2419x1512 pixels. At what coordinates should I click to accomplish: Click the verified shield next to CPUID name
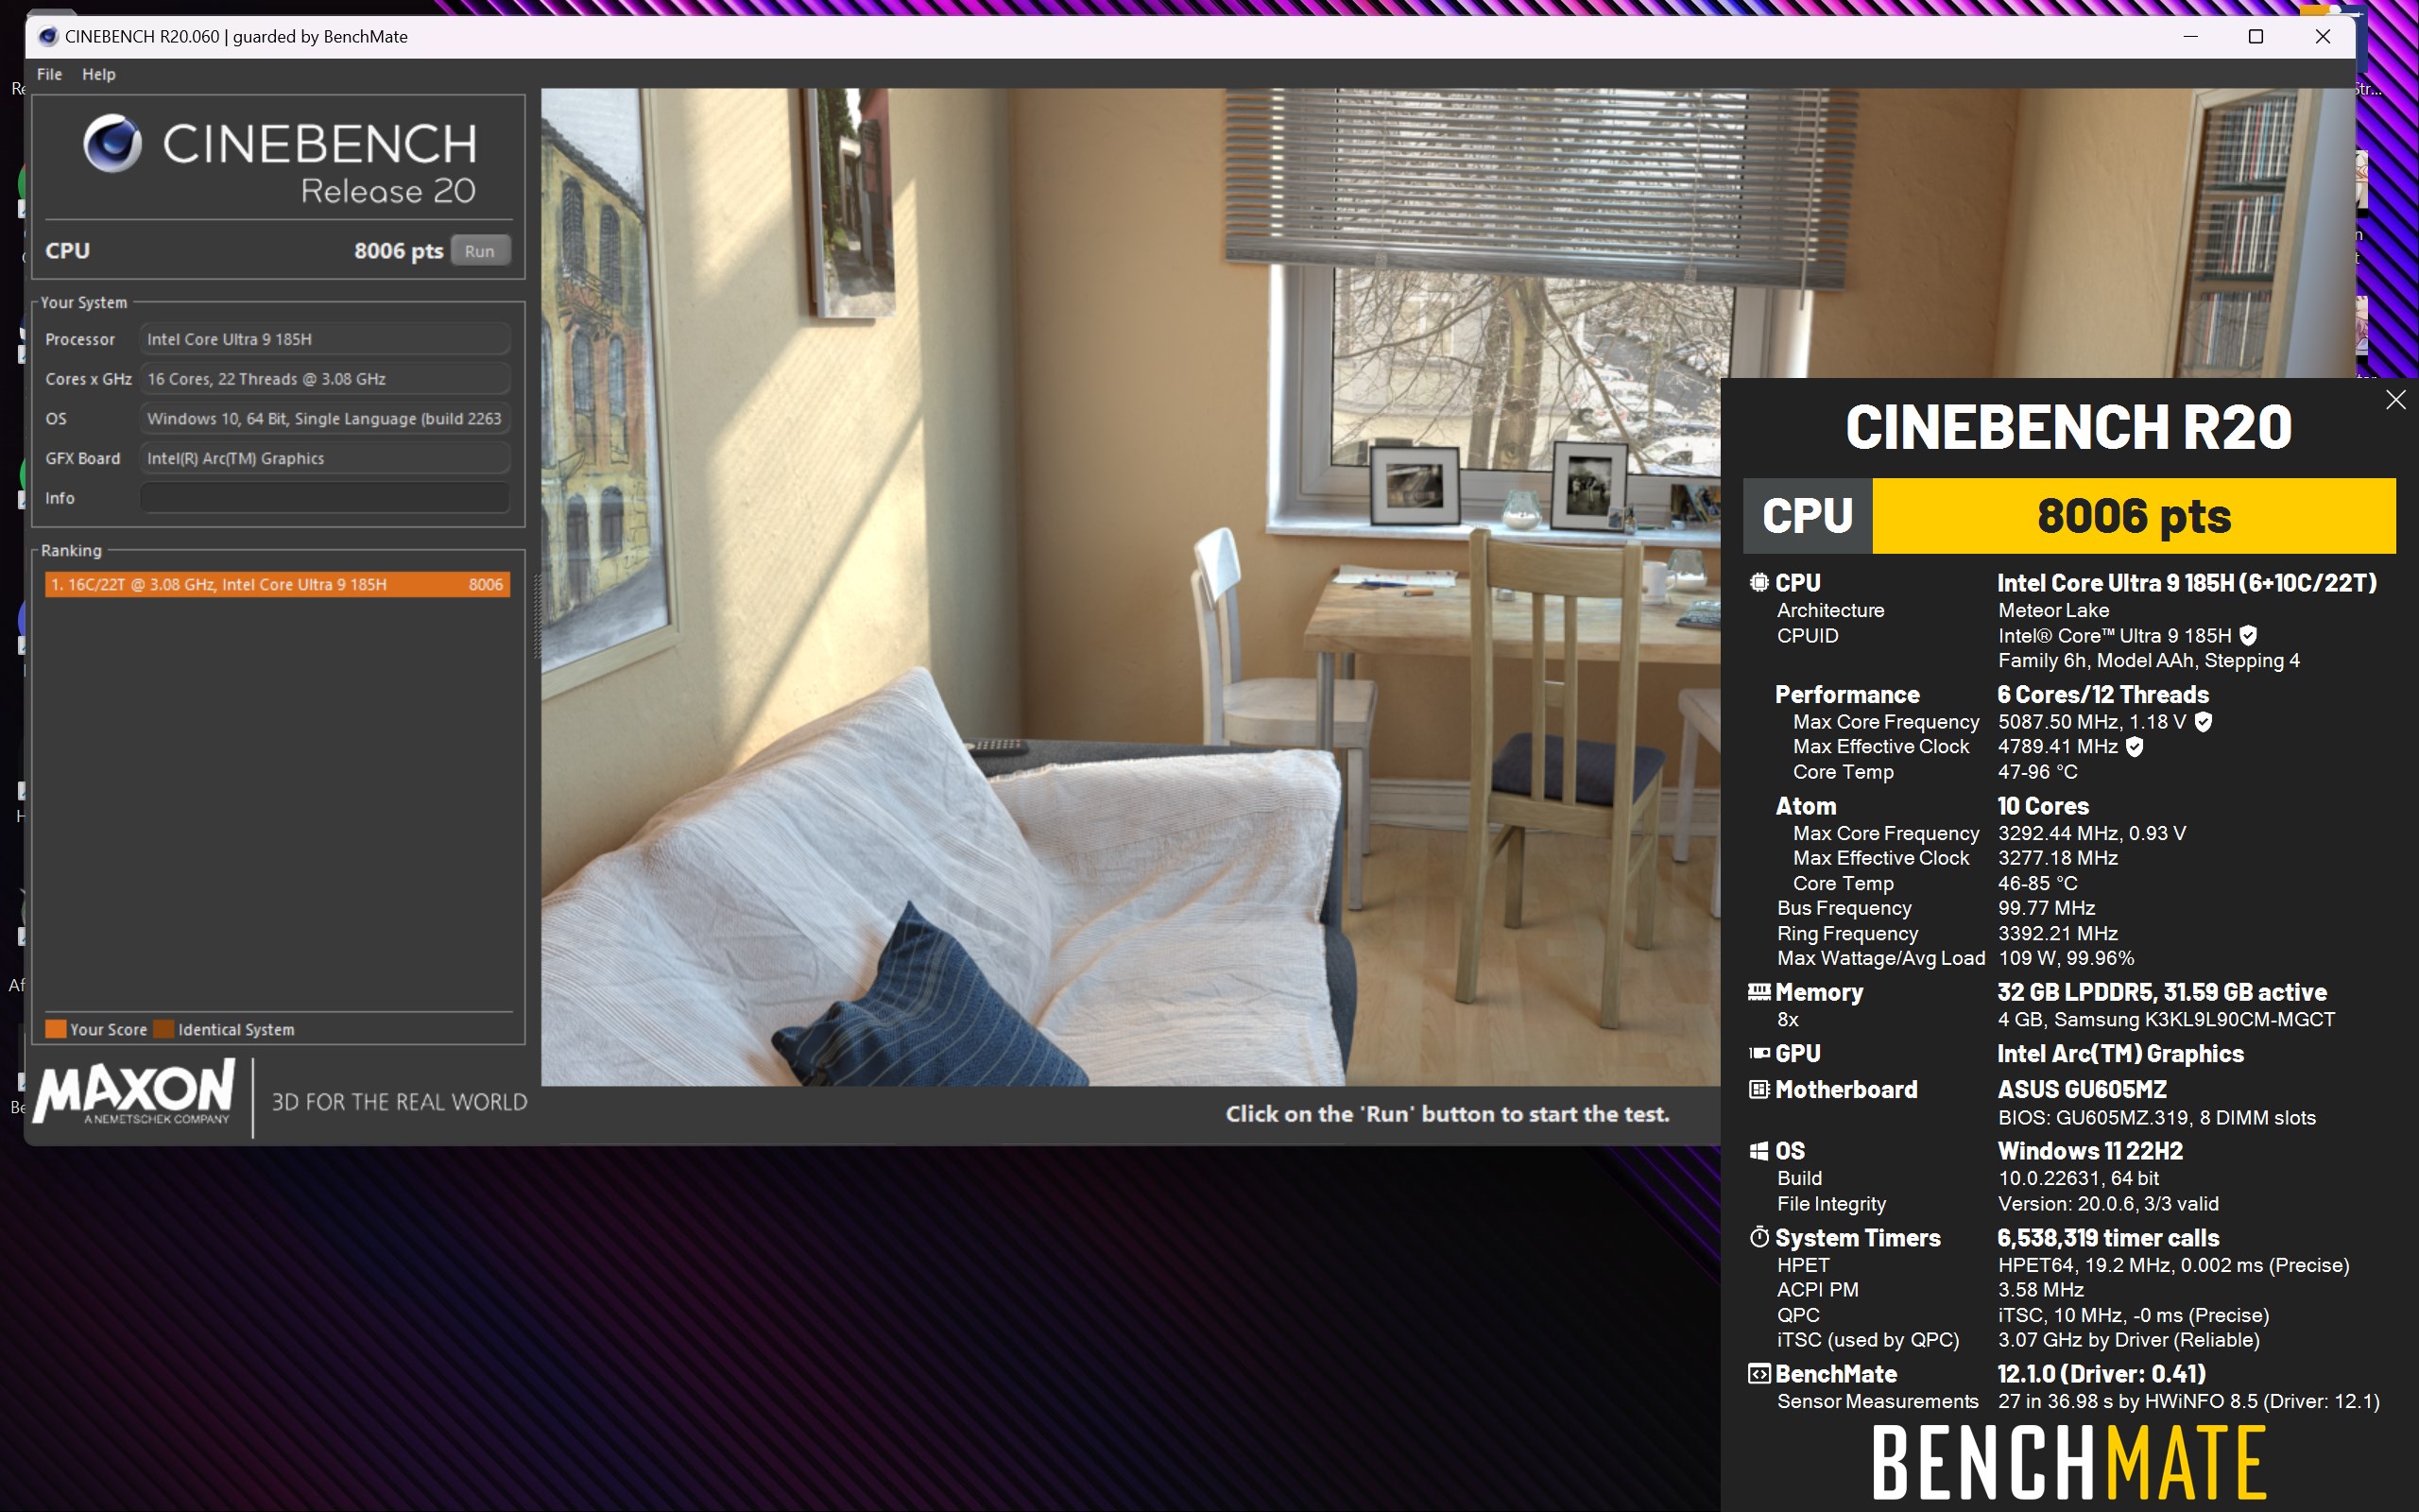point(2248,635)
